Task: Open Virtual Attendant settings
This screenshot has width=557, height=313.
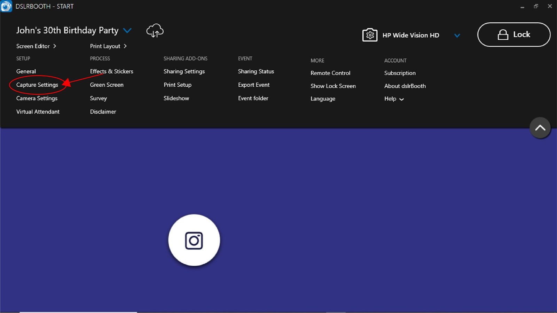Action: pos(38,112)
